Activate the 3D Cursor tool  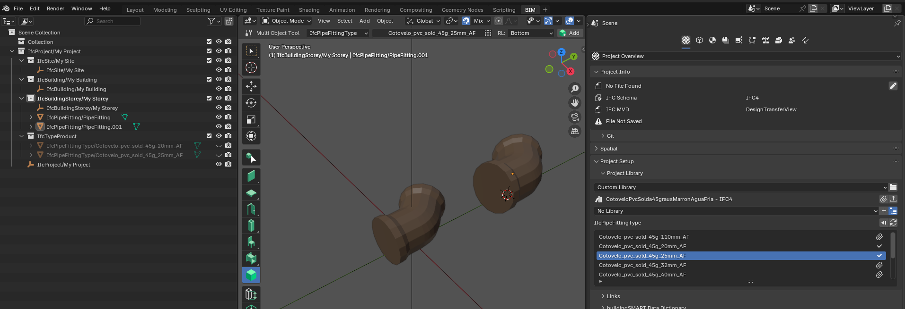pyautogui.click(x=251, y=67)
